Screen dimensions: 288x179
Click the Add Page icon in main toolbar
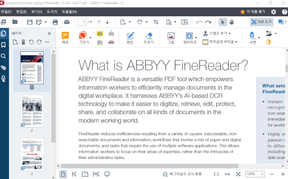[x=123, y=22]
